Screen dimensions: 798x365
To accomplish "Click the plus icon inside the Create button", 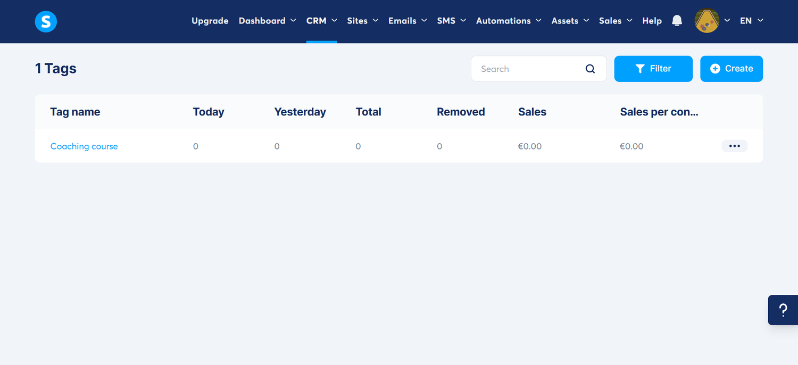I will click(716, 69).
